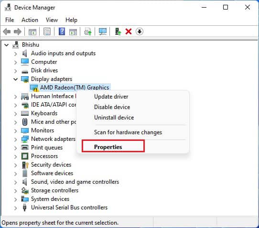Click the Properties sheet toolbar icon
This screenshot has height=228, width=259.
[47, 31]
